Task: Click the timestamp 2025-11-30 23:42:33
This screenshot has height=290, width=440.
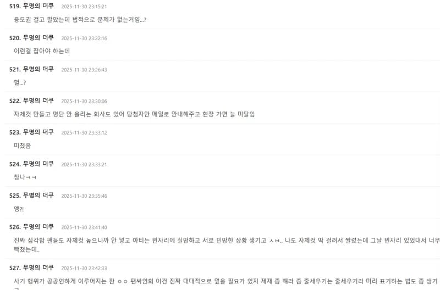Action: pos(84,268)
